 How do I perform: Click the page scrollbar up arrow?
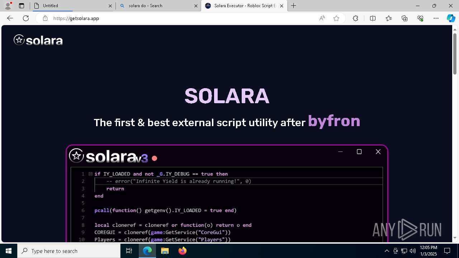pos(455,29)
